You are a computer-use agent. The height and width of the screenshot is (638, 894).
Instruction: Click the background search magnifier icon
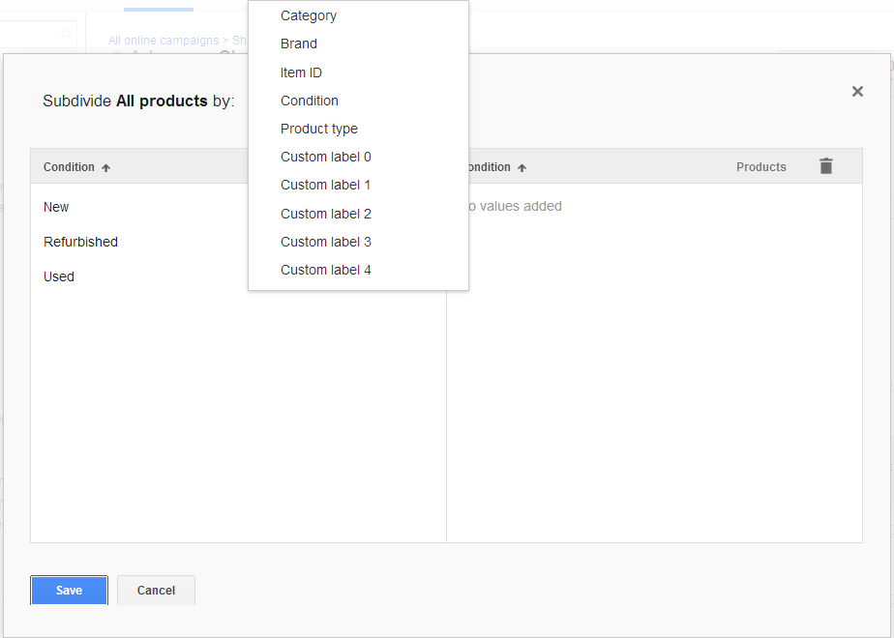[x=66, y=34]
